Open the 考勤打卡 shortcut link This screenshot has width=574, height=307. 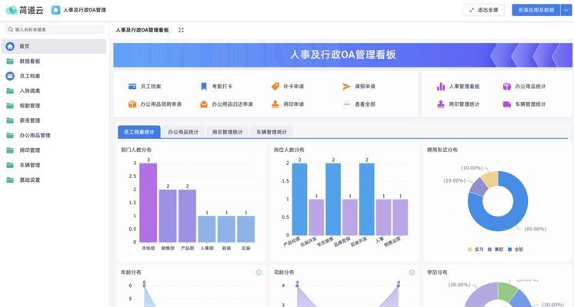(222, 87)
